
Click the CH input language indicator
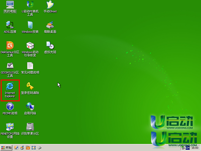[x=188, y=148]
